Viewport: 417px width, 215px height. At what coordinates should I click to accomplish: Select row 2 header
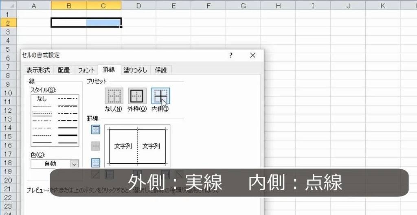[x=8, y=23]
